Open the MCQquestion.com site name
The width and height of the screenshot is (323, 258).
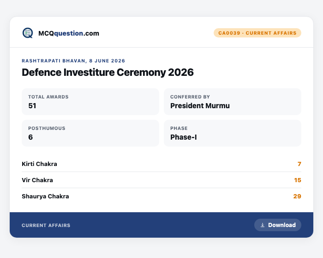click(x=69, y=33)
